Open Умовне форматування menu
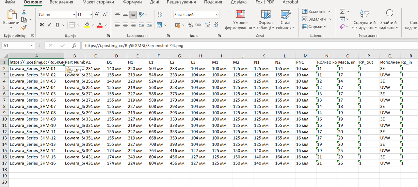The width and height of the screenshot is (418, 187). 240,20
